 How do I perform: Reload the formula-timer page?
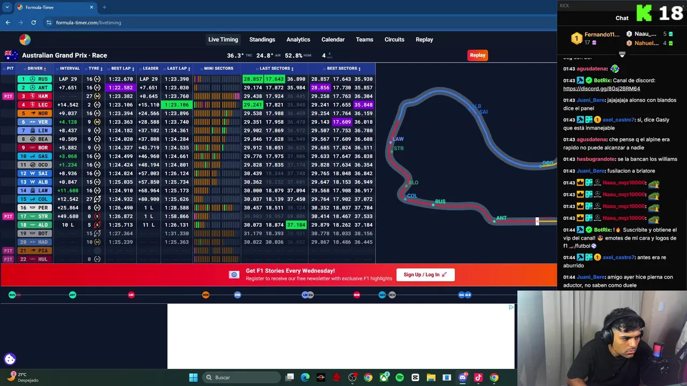click(33, 23)
